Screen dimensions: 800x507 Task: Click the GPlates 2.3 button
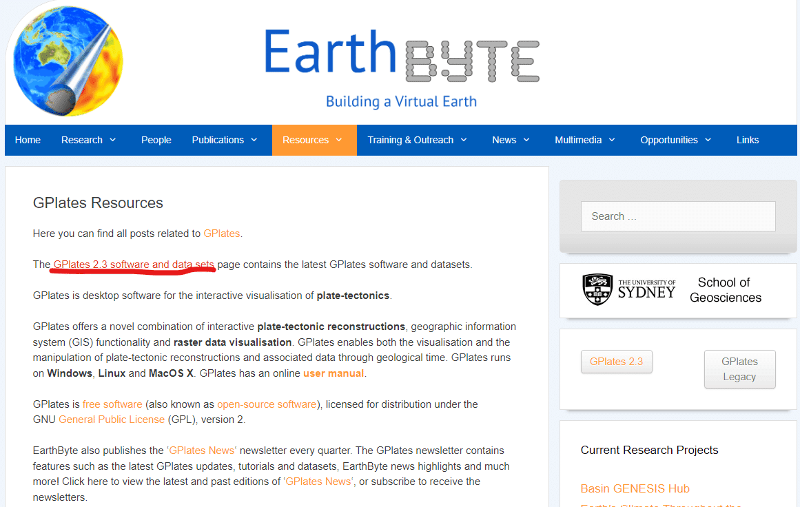pos(616,362)
